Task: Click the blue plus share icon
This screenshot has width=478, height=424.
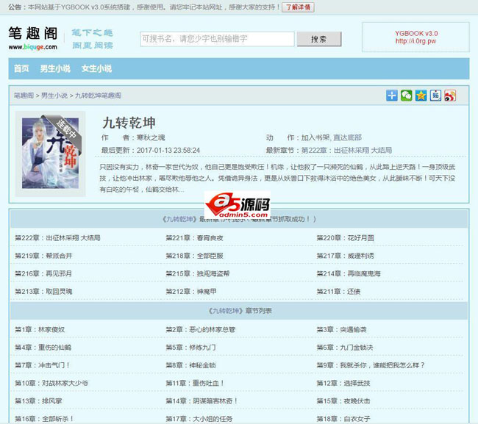Action: (x=392, y=96)
